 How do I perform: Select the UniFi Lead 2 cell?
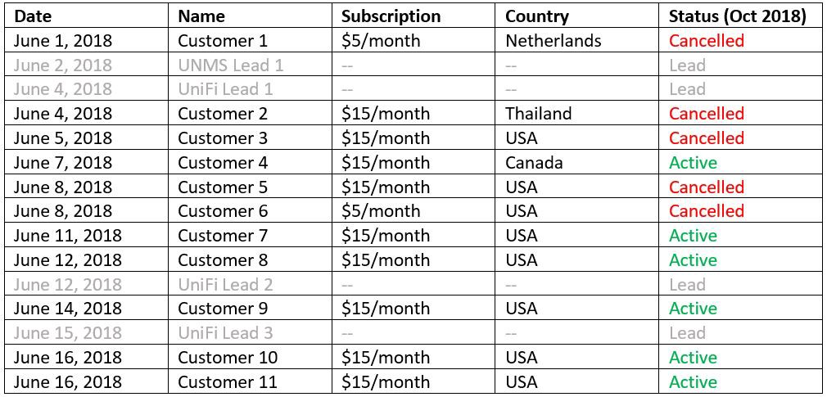tap(225, 285)
